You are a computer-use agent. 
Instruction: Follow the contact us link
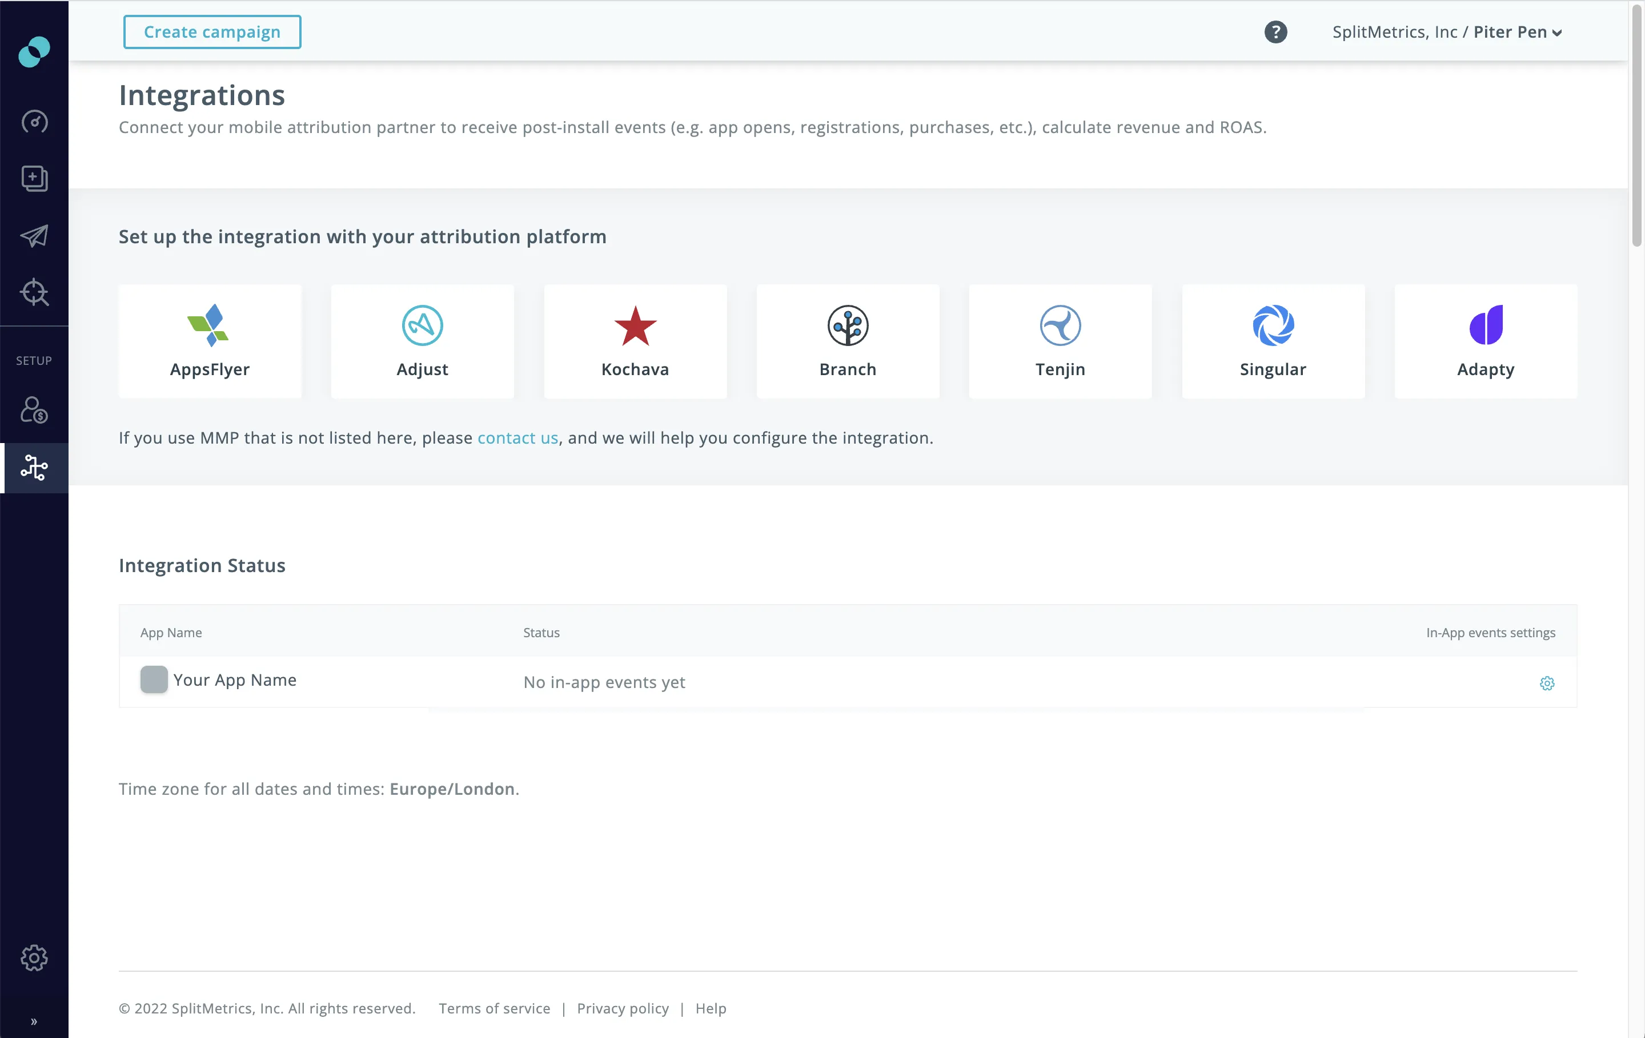(517, 438)
